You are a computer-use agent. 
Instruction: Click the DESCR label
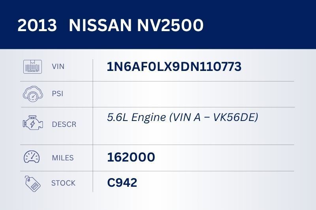[64, 125]
